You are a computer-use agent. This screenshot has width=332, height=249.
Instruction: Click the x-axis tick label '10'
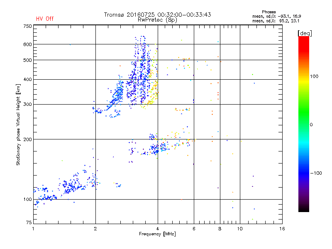(x=240, y=229)
